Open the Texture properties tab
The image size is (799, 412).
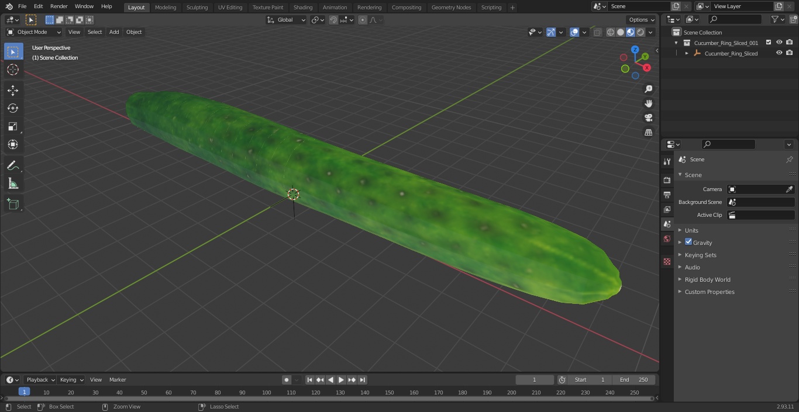click(667, 262)
